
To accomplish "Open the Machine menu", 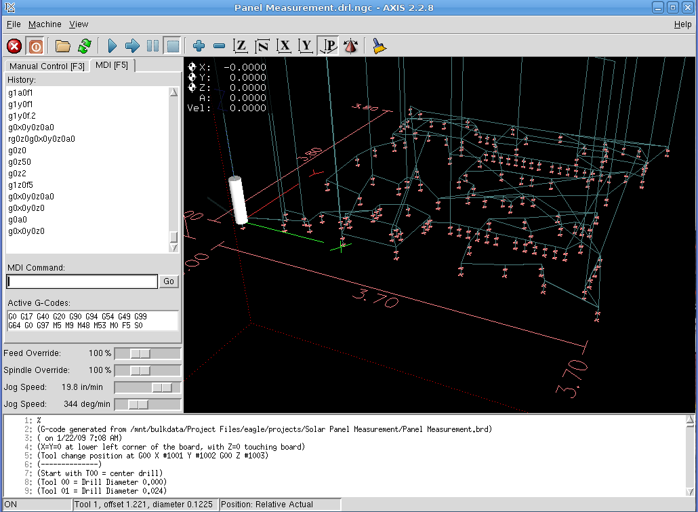I will (x=45, y=24).
